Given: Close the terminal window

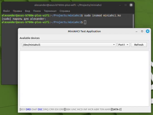Looking at the screenshot, I should tap(131, 5).
